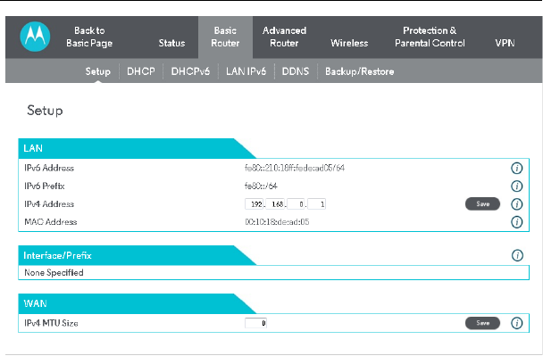This screenshot has width=543, height=356.
Task: Open the Wireless menu
Action: [349, 43]
